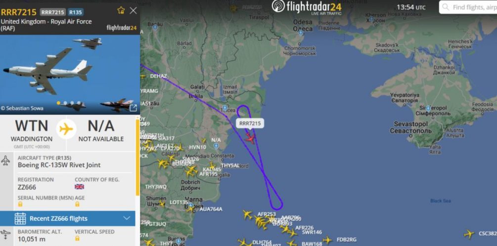The image size is (497, 246).
Task: Click the serial number padlock icon
Action: pyautogui.click(x=20, y=204)
